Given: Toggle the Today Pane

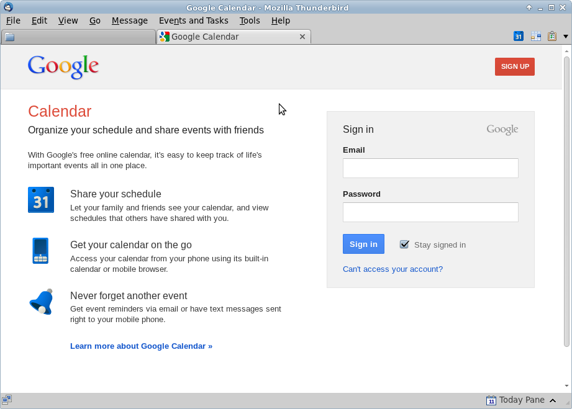Looking at the screenshot, I should (521, 400).
